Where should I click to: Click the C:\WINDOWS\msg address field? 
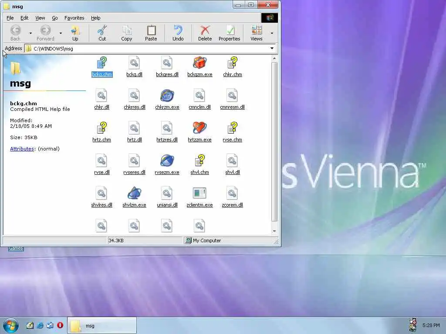(146, 49)
